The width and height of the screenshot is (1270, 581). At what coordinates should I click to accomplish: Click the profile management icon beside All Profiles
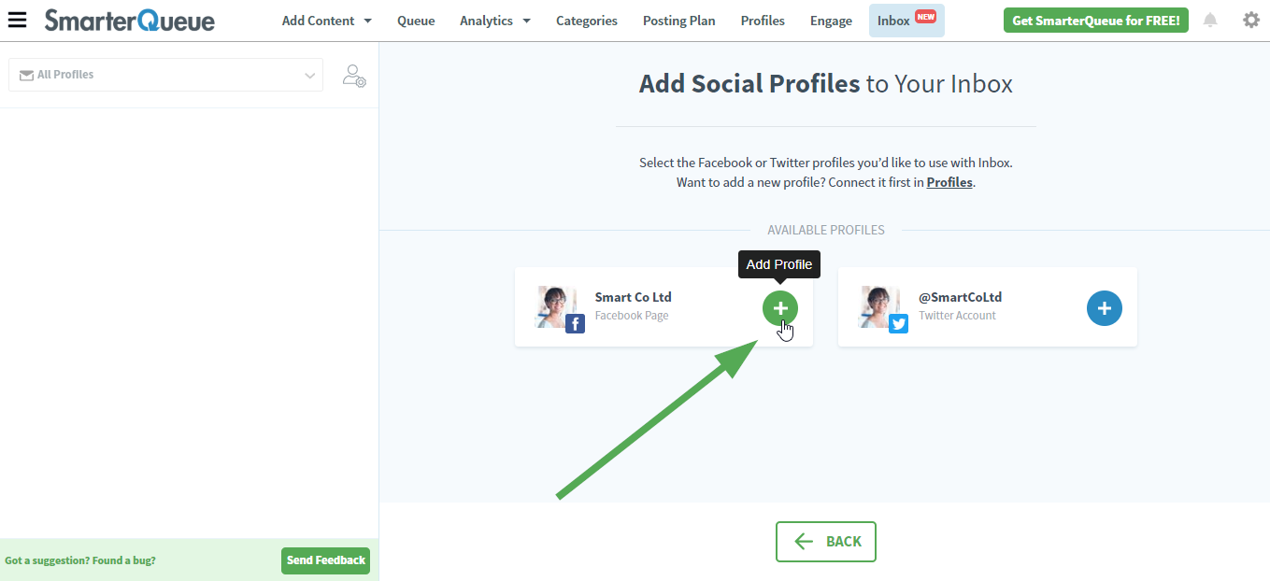coord(353,76)
